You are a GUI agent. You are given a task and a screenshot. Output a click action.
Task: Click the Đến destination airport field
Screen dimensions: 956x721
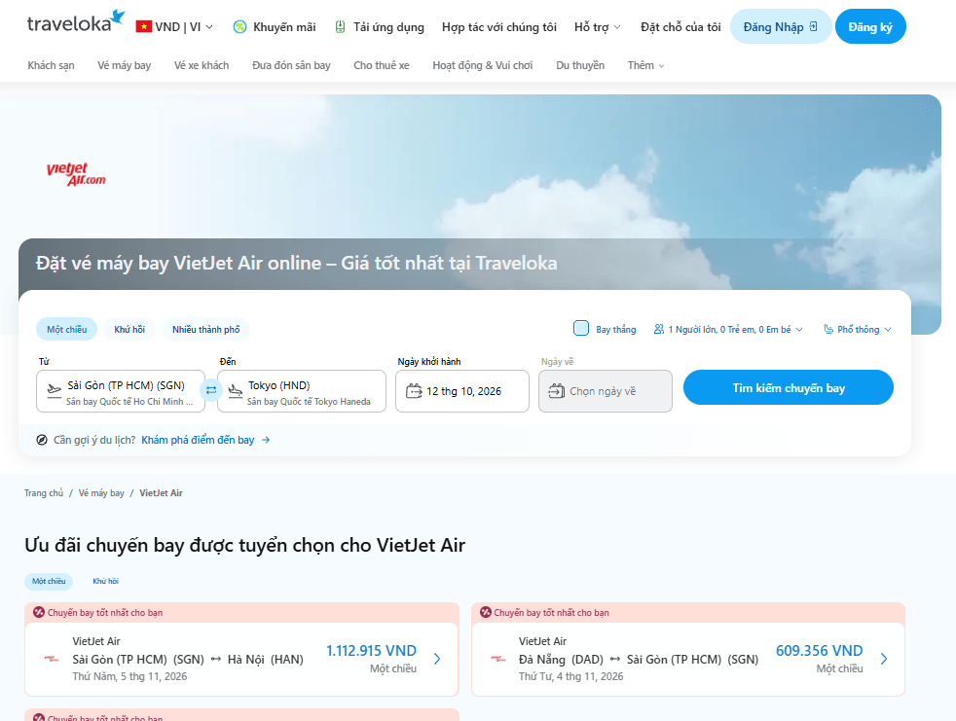click(302, 391)
